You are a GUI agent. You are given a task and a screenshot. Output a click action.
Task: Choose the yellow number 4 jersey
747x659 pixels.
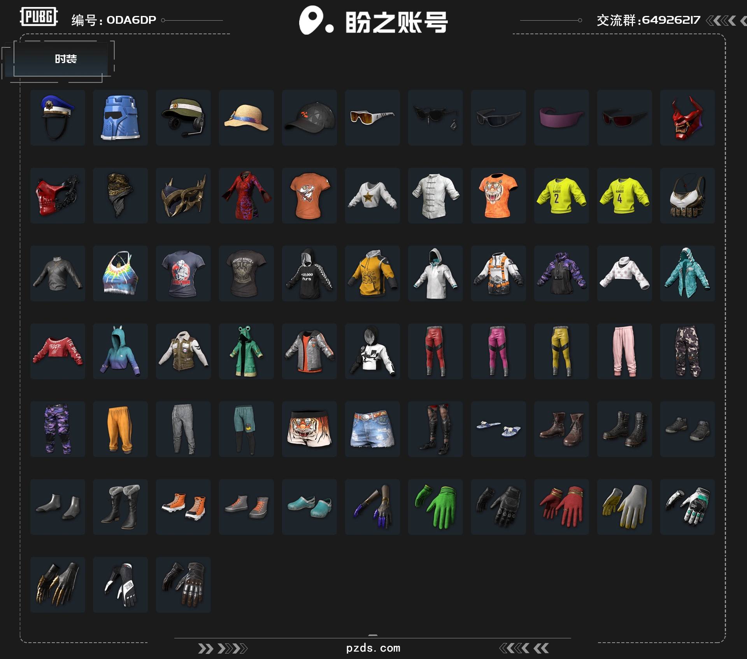click(x=624, y=195)
